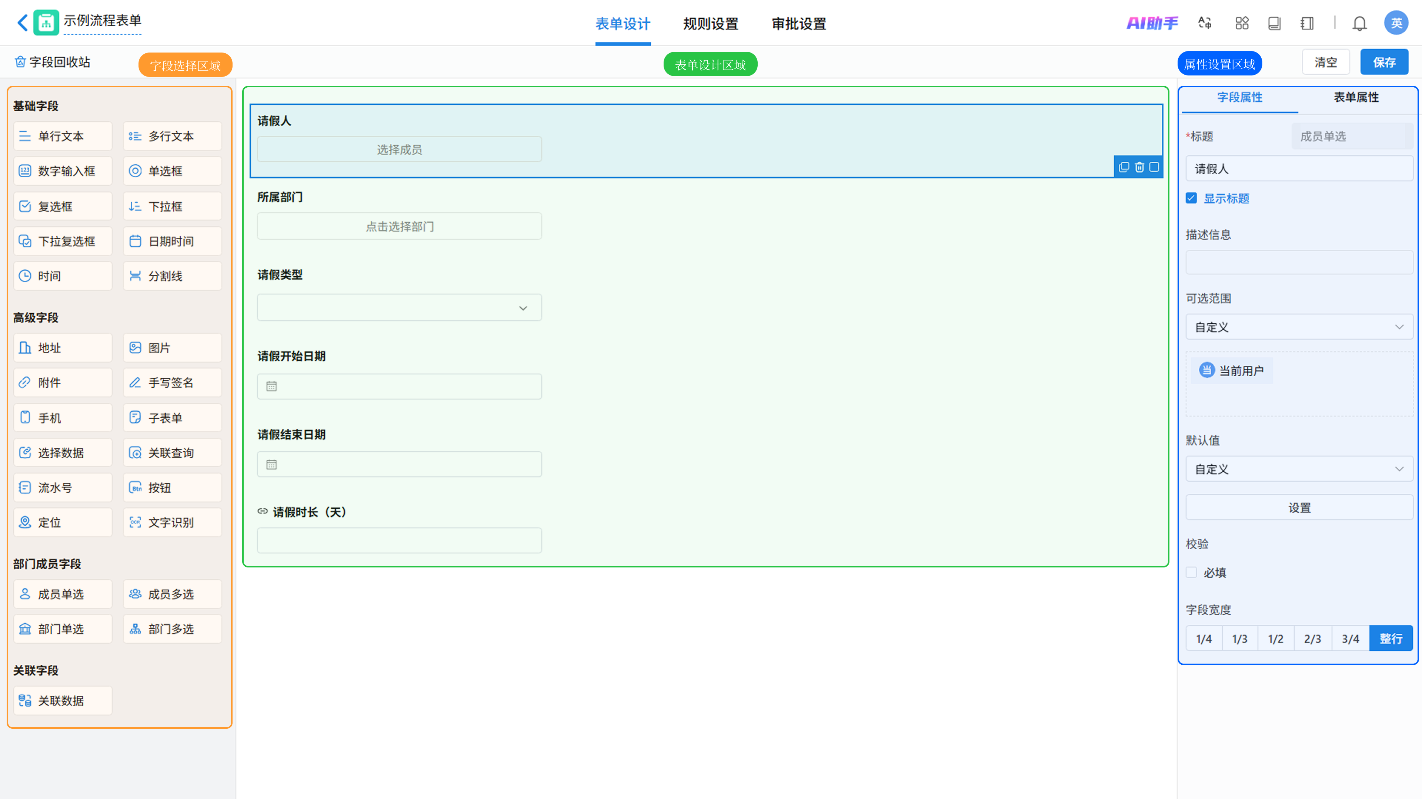
Task: Expand the 可选范围 dropdown
Action: tap(1299, 327)
